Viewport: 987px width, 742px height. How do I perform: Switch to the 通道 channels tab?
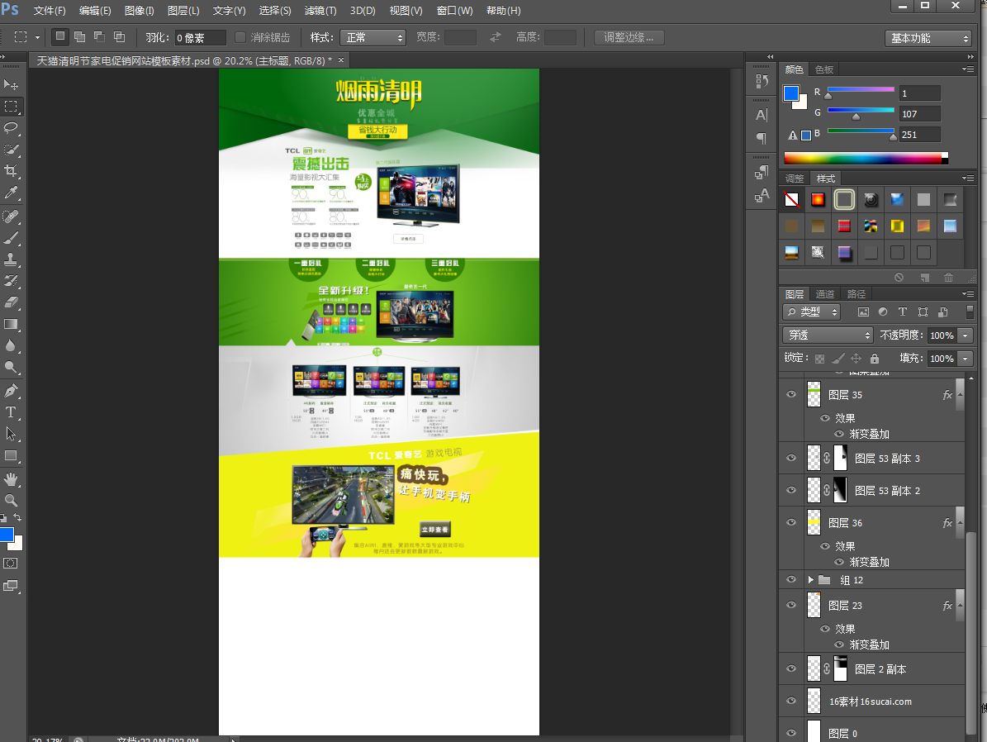pyautogui.click(x=824, y=294)
